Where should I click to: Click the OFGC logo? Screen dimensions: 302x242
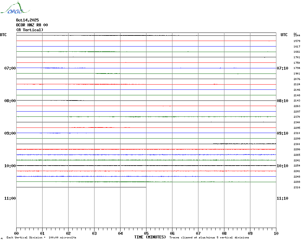15,8
